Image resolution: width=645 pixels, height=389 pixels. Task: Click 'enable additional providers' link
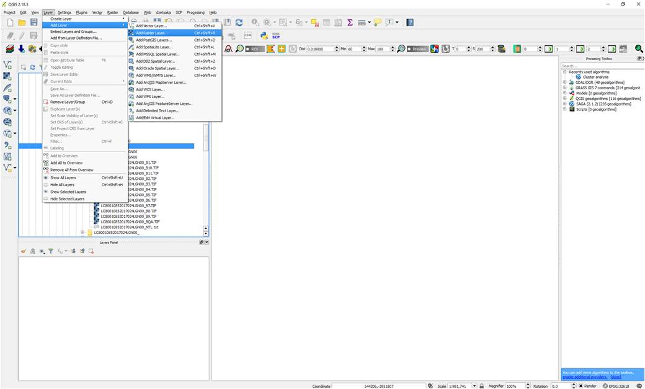click(585, 377)
